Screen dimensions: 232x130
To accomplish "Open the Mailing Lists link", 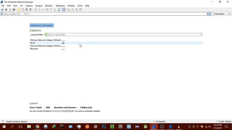I will (86, 108).
